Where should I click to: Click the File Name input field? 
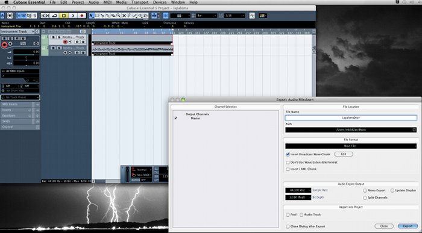point(351,118)
